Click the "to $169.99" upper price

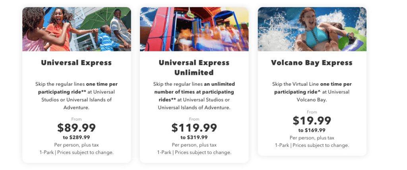[x=312, y=130]
